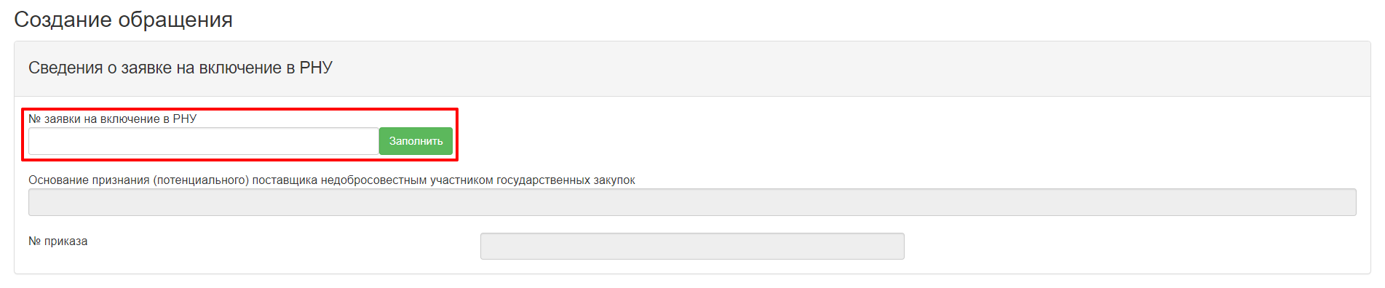The image size is (1385, 288).
Task: Click blank area between № приказа label and field
Action: click(x=284, y=246)
